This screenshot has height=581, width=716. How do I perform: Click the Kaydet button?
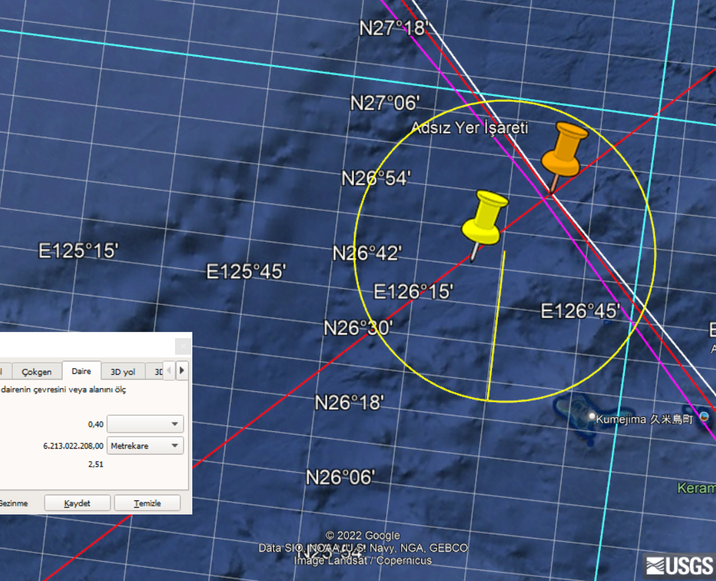click(77, 503)
